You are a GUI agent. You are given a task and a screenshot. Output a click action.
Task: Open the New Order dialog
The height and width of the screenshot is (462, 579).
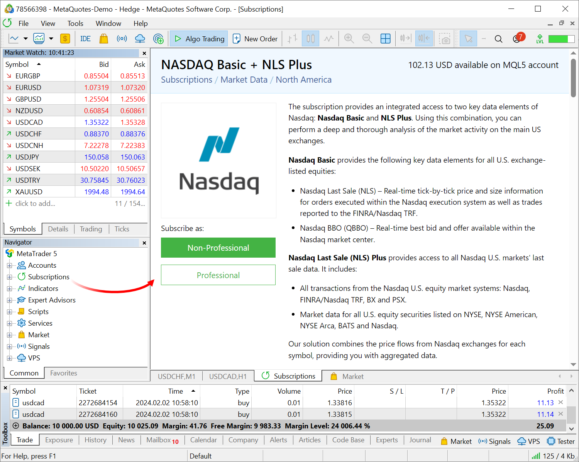click(x=255, y=39)
